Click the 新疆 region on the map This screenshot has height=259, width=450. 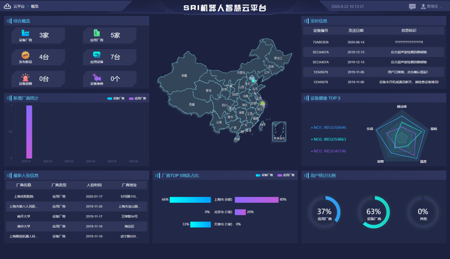[184, 76]
